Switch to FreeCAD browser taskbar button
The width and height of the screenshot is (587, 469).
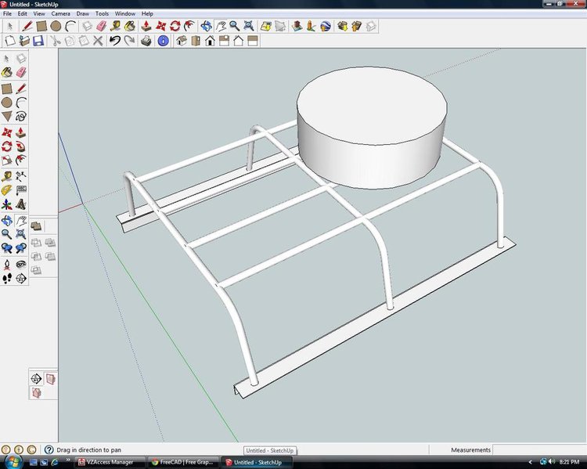pos(182,462)
